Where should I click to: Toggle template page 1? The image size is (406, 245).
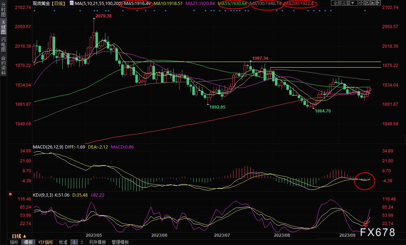click(x=74, y=242)
